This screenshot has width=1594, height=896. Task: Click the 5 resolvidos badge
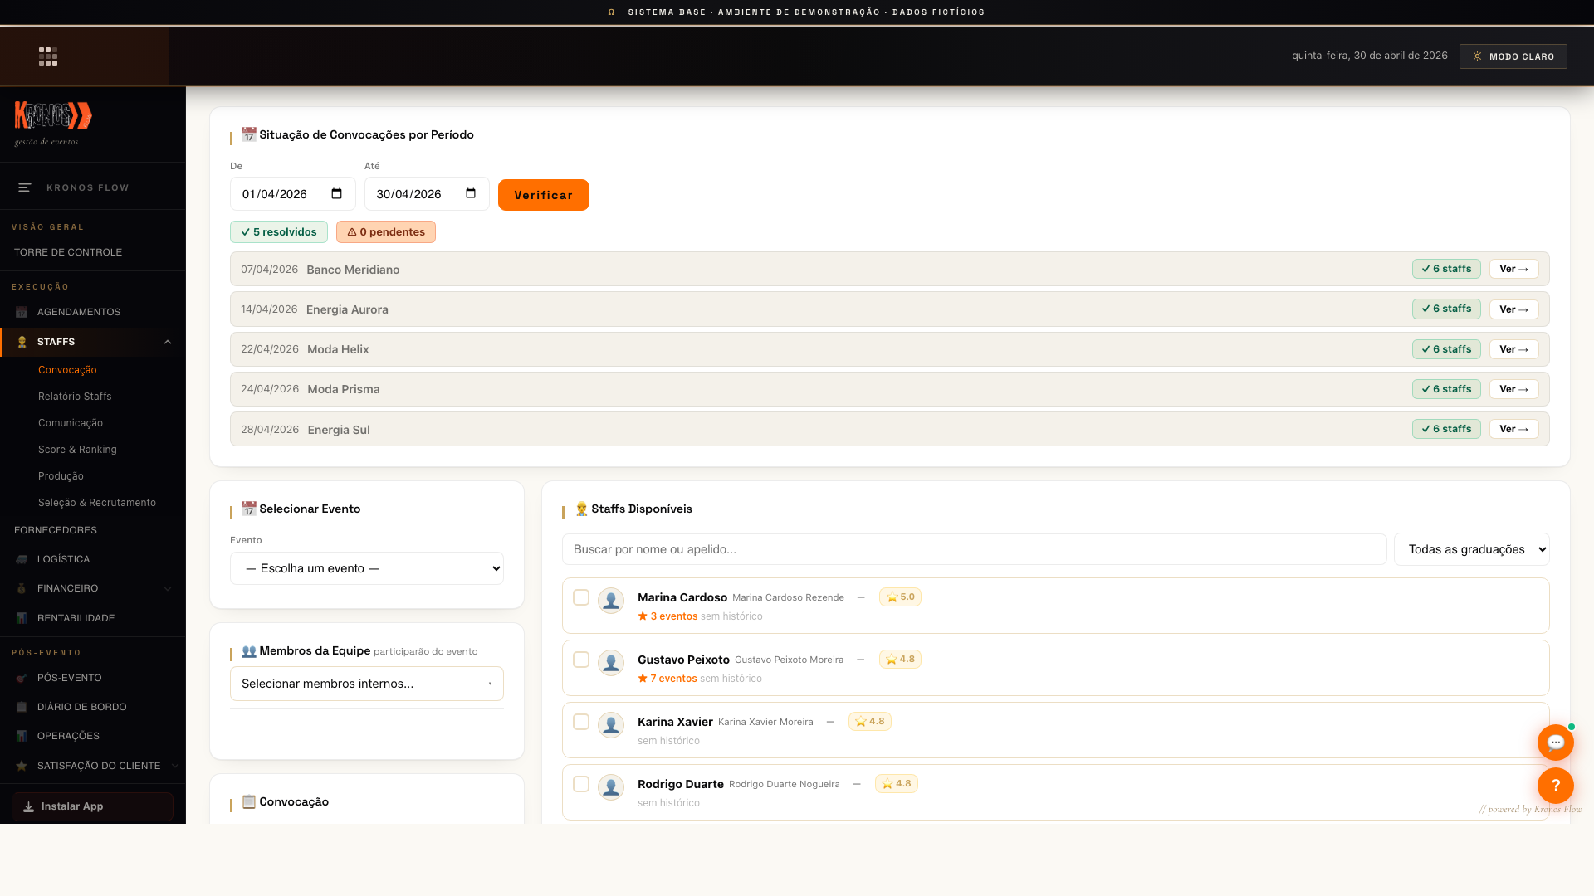click(279, 232)
